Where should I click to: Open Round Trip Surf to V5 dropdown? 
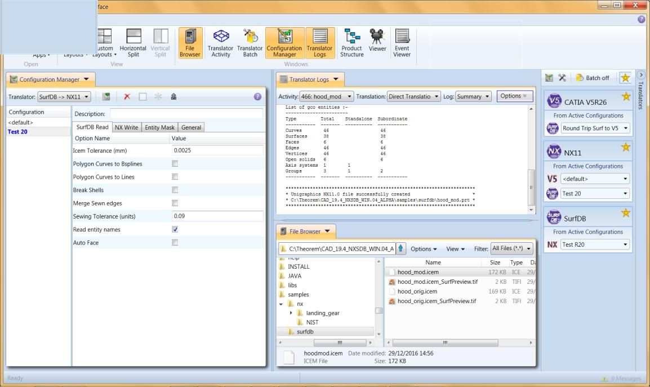[595, 128]
